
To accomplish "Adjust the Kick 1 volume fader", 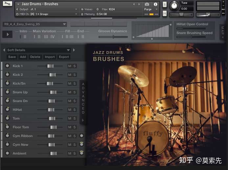I will pos(50,66).
